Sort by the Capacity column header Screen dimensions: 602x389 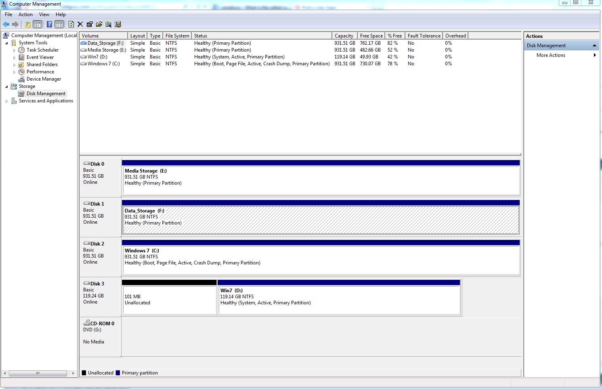pyautogui.click(x=344, y=36)
